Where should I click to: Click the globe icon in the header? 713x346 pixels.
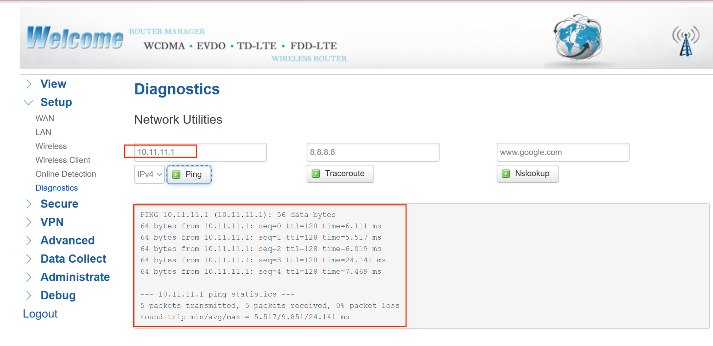(578, 38)
